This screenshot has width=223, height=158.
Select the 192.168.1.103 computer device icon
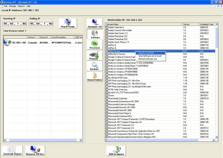pos(7,42)
